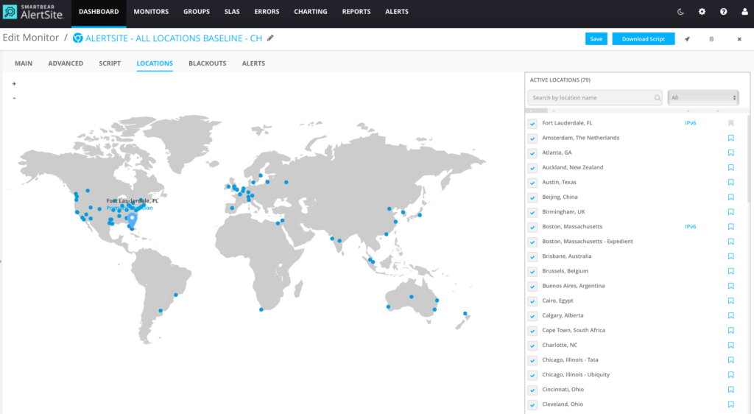754x414 pixels.
Task: Click the rocket icon to run a test
Action: [687, 39]
